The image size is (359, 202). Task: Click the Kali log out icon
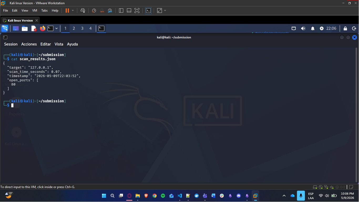354,28
